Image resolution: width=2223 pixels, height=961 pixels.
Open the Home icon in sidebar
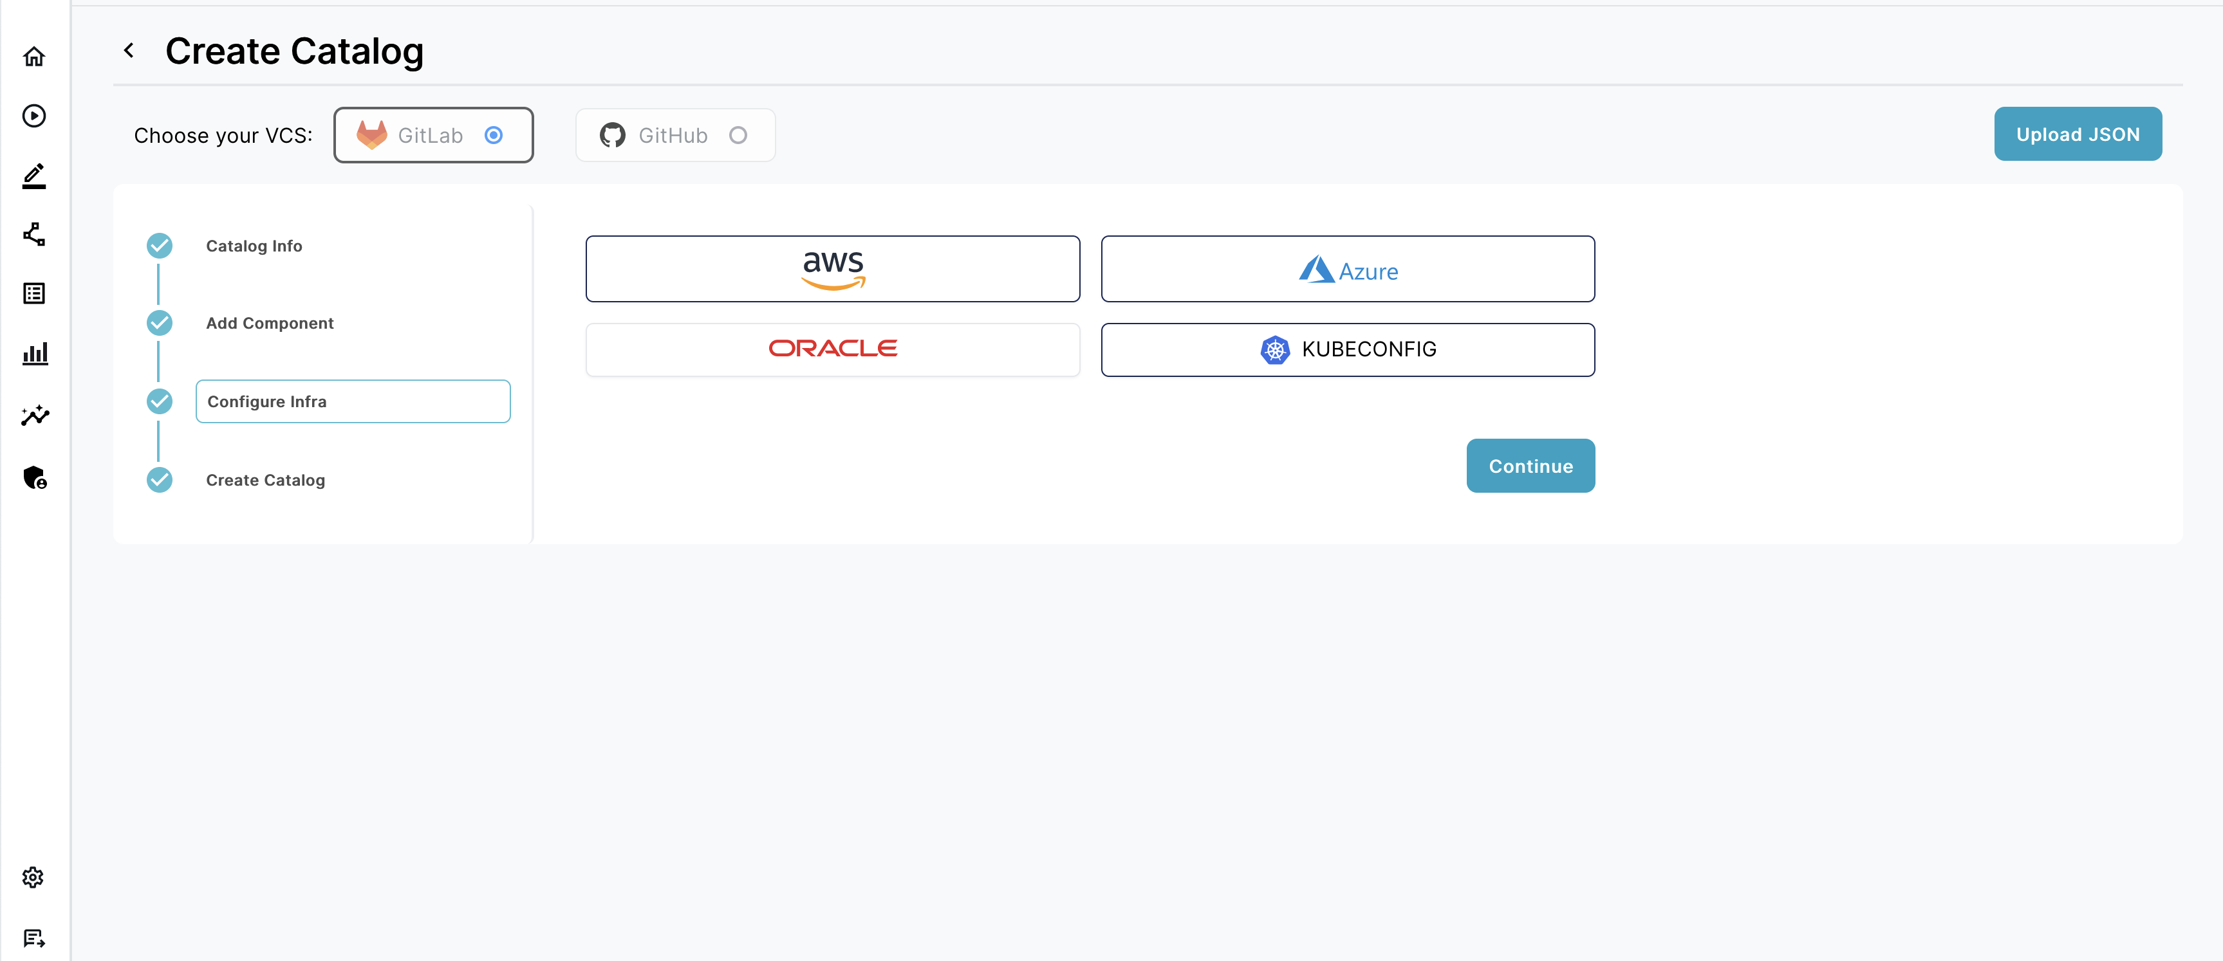point(33,57)
